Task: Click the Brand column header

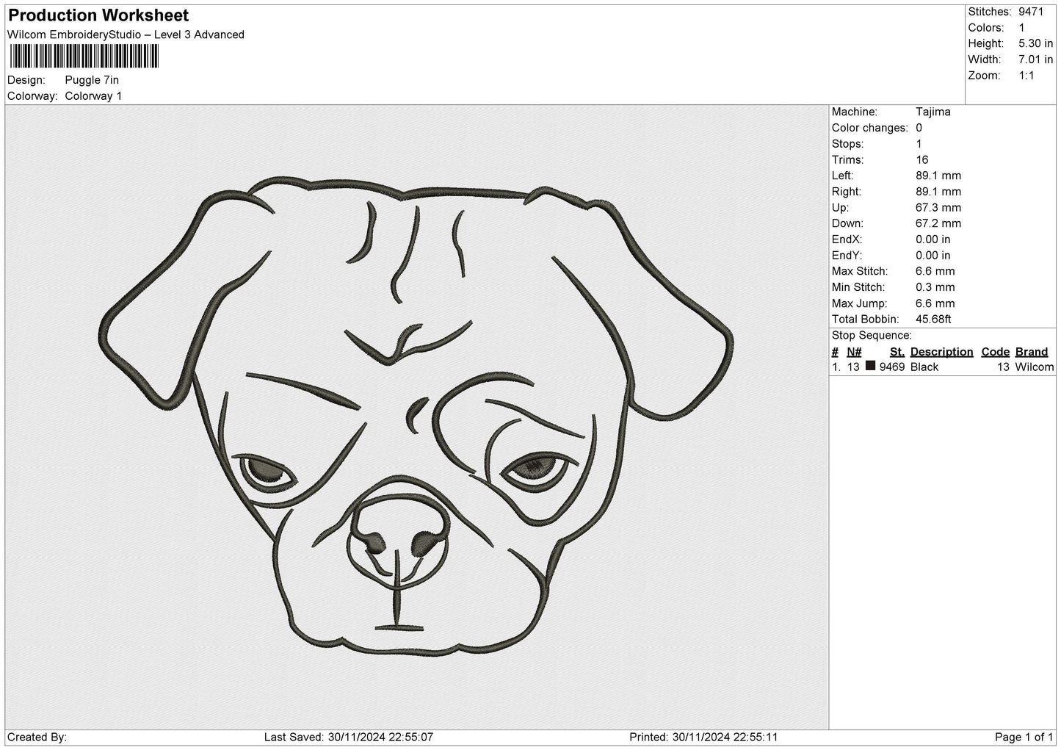Action: click(1032, 352)
